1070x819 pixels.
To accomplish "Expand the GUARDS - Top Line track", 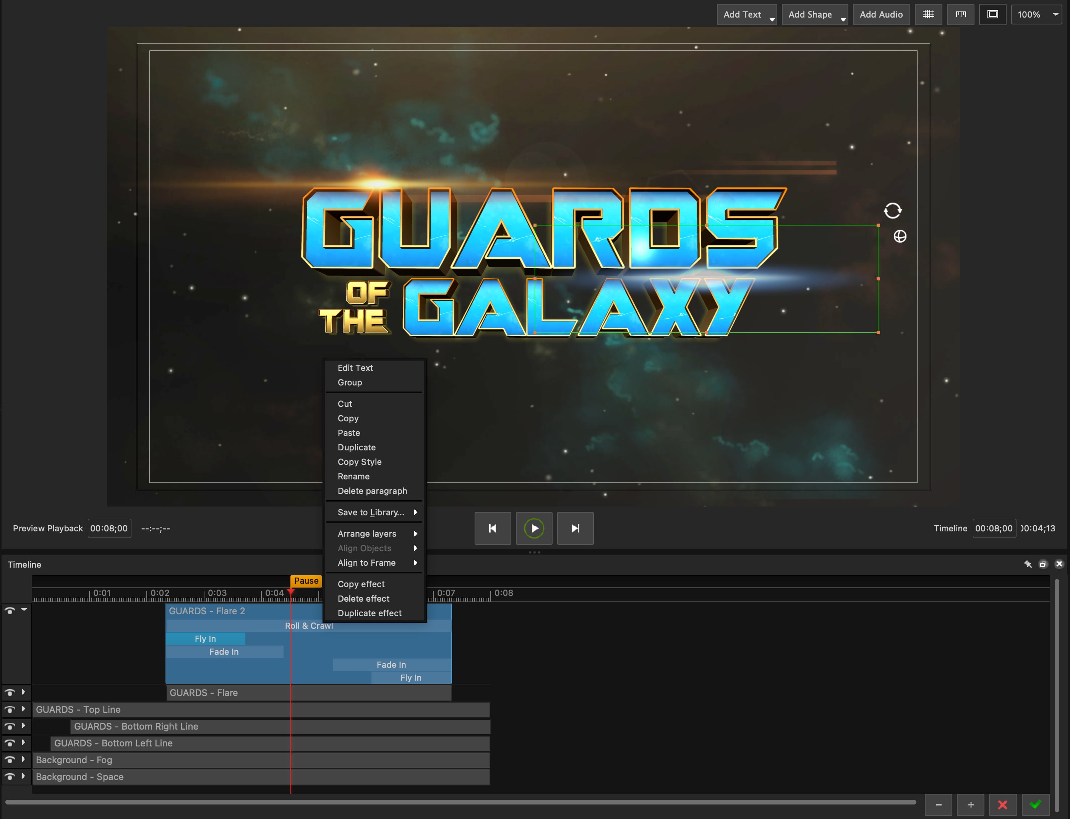I will pos(23,709).
